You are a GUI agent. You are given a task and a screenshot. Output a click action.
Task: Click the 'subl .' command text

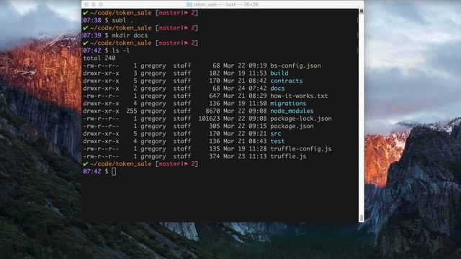[x=122, y=21]
